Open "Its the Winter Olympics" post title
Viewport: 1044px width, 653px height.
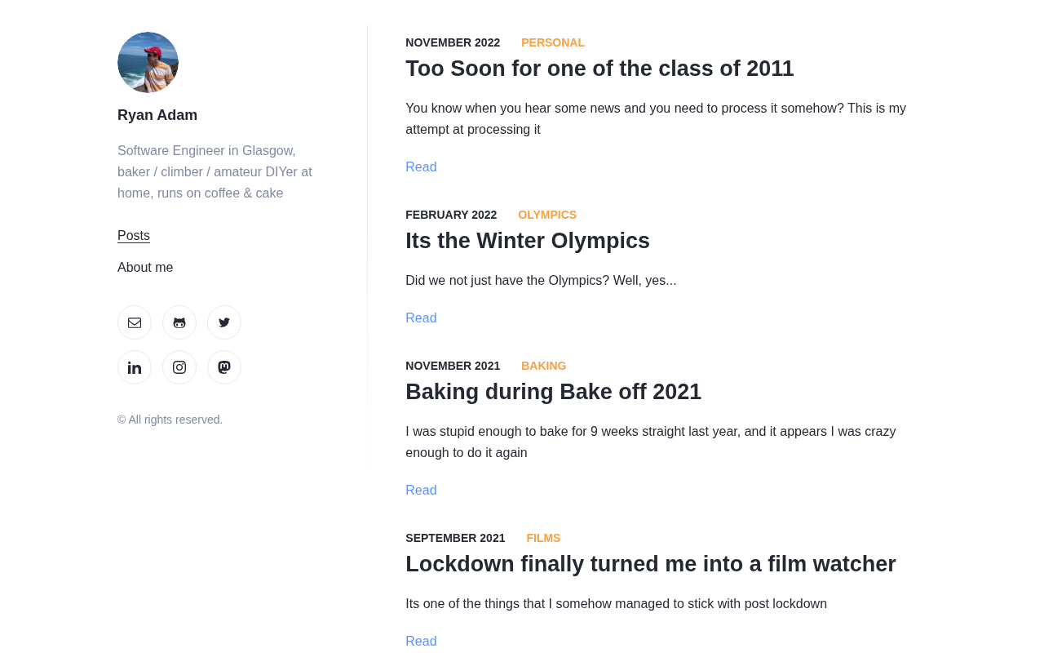coord(528,241)
